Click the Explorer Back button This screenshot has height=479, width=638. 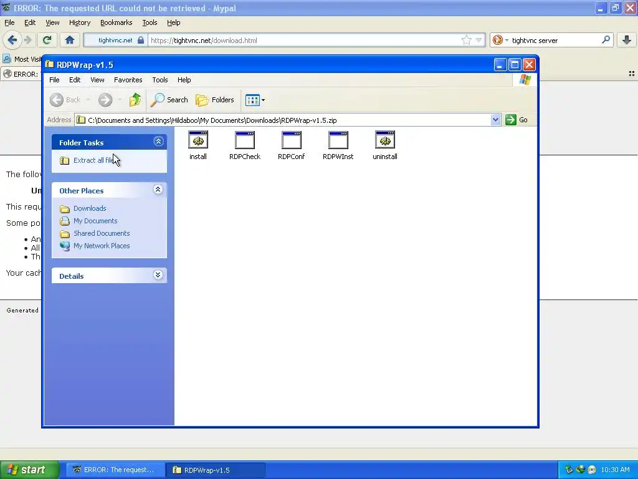(65, 100)
